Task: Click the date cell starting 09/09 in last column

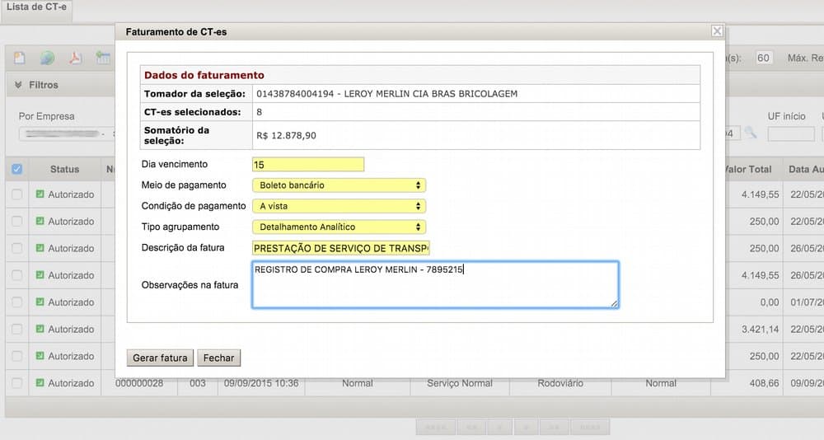Action: (x=807, y=383)
